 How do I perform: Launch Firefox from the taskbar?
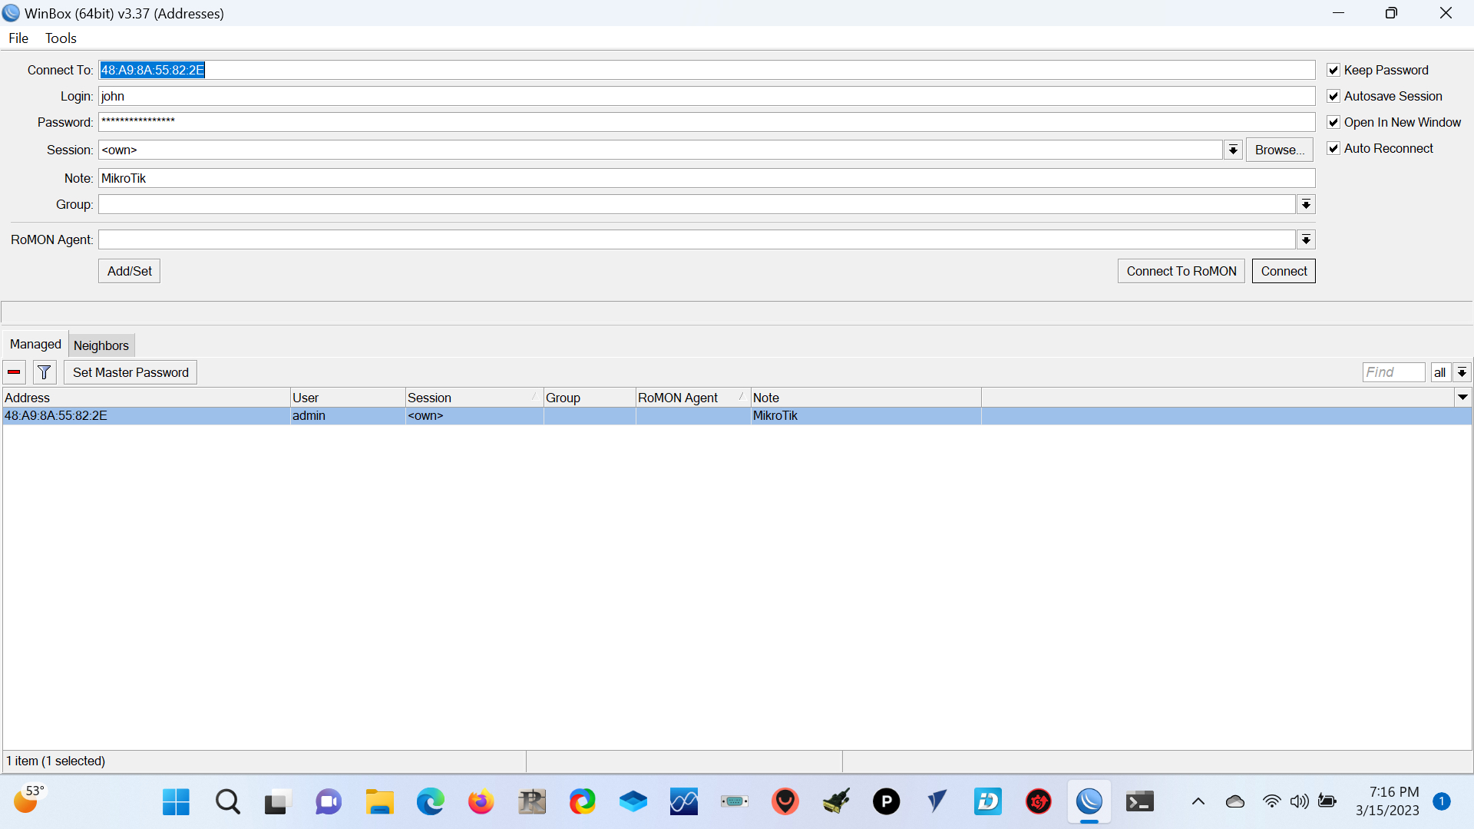click(481, 801)
